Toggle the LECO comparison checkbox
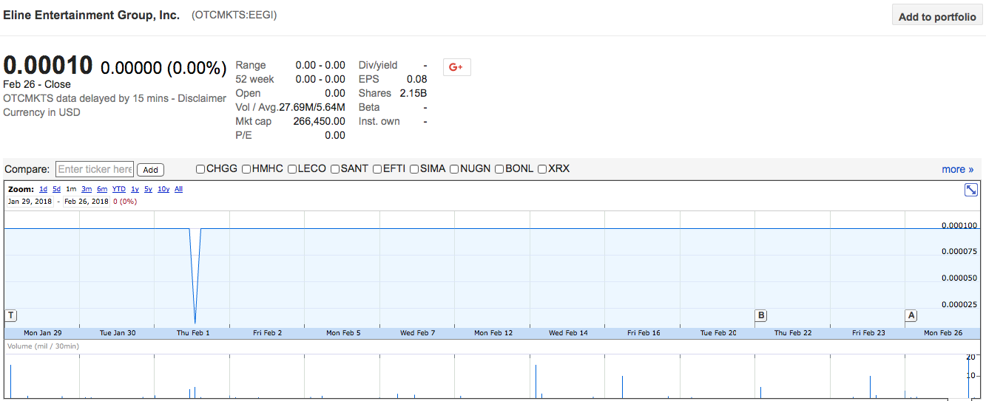 [292, 169]
